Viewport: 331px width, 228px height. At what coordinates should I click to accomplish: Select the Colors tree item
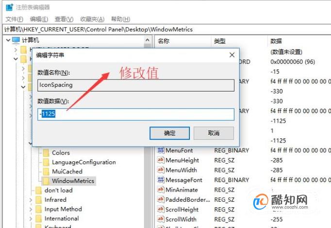coord(61,153)
